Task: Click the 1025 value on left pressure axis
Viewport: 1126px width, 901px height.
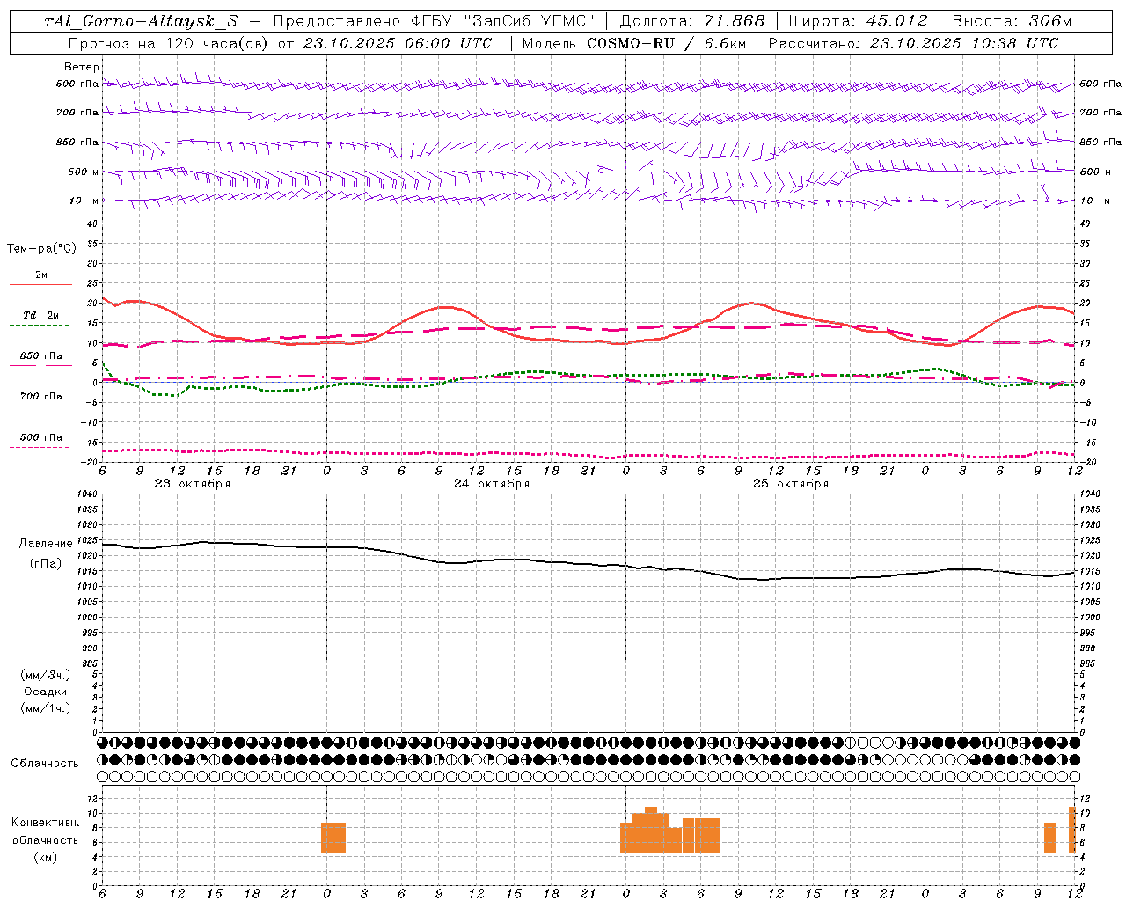Action: [x=85, y=540]
